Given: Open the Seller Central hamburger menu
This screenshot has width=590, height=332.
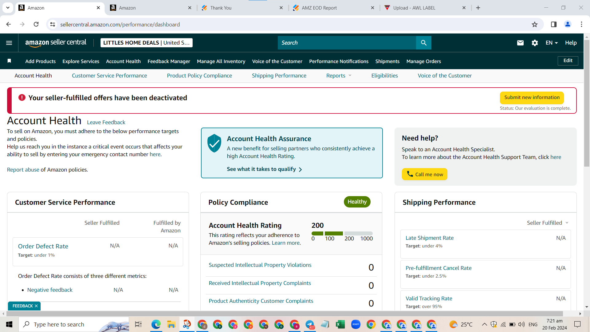Looking at the screenshot, I should 9,43.
